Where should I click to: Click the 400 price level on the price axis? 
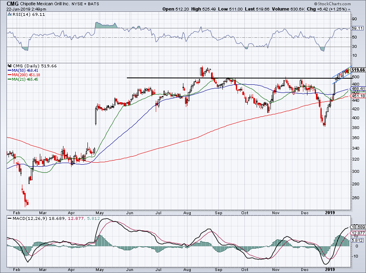(355, 118)
